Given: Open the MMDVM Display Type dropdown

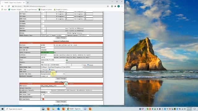Looking at the screenshot, I should [46, 35].
